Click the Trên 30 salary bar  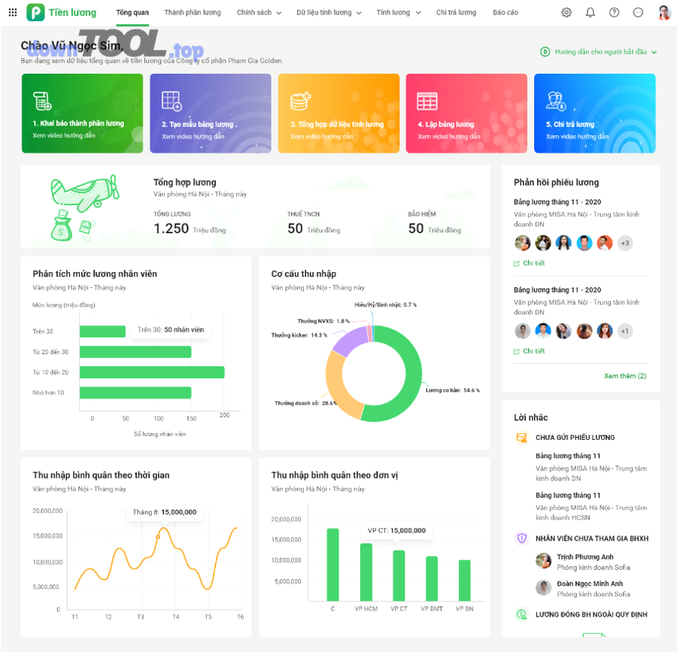click(x=102, y=332)
